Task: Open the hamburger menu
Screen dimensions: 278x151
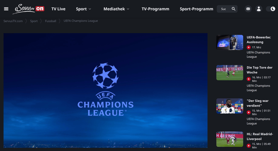Action: point(6,9)
